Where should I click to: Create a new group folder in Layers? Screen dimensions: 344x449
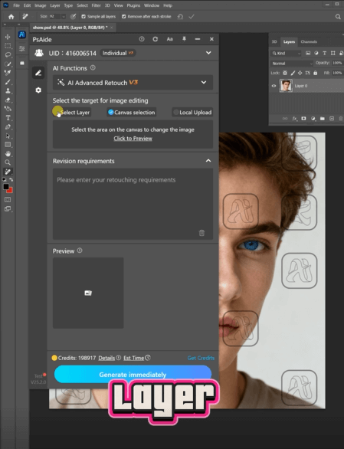click(x=323, y=119)
